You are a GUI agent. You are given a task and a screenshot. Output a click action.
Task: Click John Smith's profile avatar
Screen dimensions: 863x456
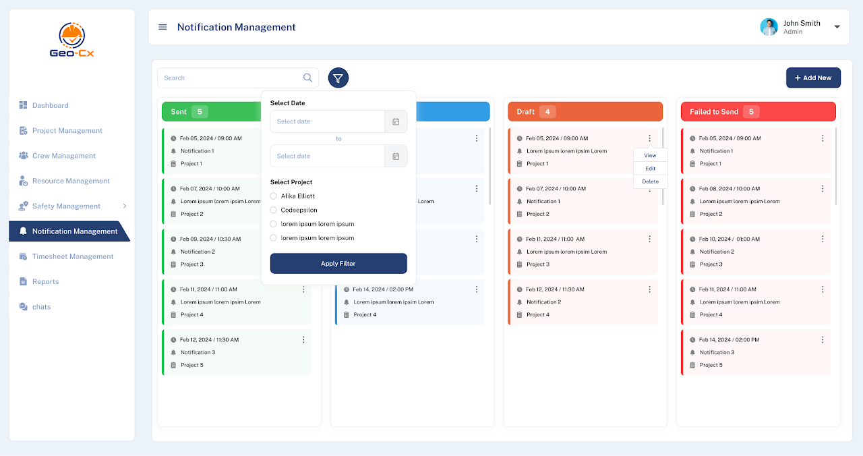pyautogui.click(x=769, y=27)
